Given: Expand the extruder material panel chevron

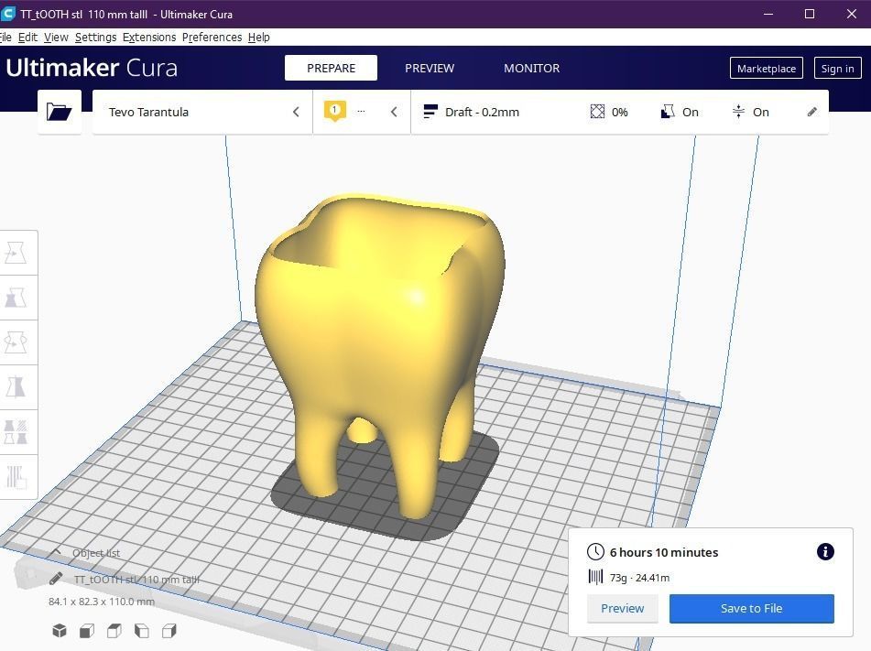Looking at the screenshot, I should click(394, 112).
